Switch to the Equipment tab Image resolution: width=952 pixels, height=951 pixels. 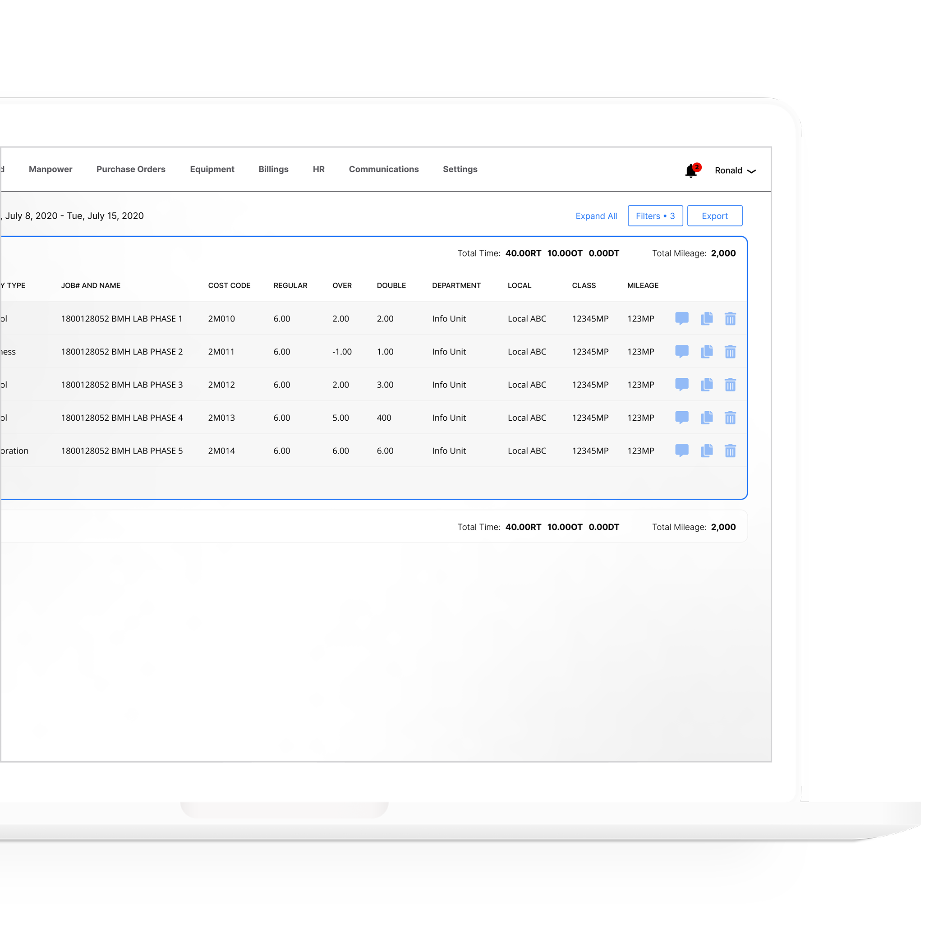pyautogui.click(x=212, y=170)
